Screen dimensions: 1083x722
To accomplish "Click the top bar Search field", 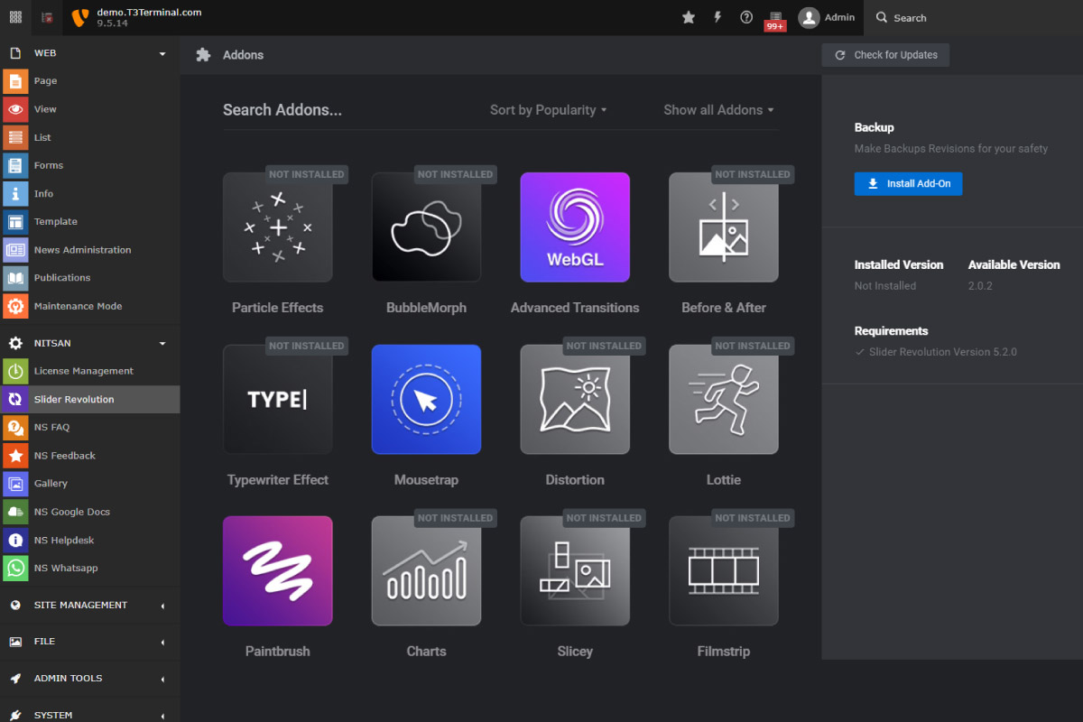I will [x=975, y=17].
